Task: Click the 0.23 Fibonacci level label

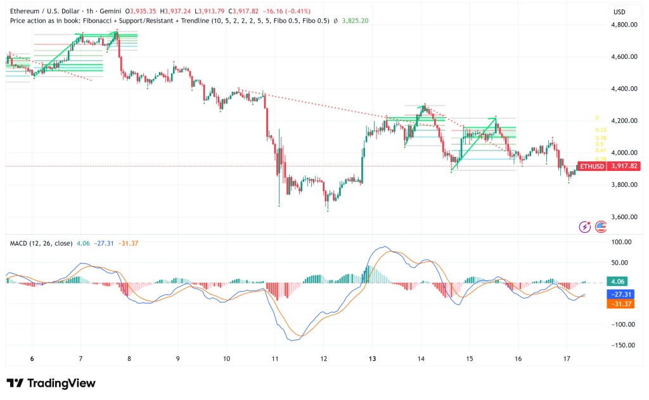Action: (x=601, y=130)
